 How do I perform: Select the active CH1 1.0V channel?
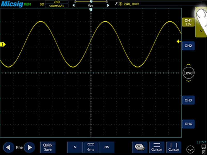[x=188, y=22]
